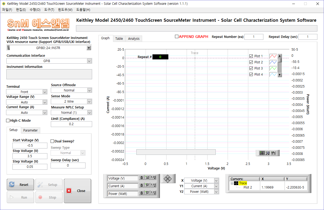The width and height of the screenshot is (324, 210).
Task: Click the Plot 1 red line style icon
Action: 273,56
